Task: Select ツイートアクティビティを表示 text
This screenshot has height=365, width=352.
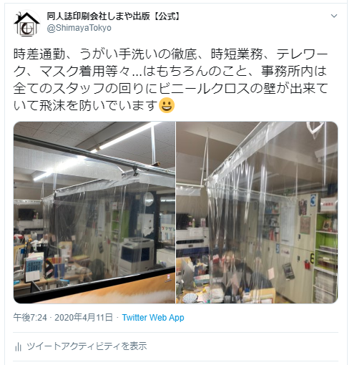Action: click(87, 346)
